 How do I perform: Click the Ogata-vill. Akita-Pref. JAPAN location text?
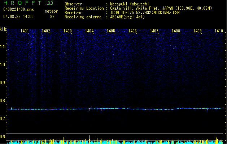(161, 8)
